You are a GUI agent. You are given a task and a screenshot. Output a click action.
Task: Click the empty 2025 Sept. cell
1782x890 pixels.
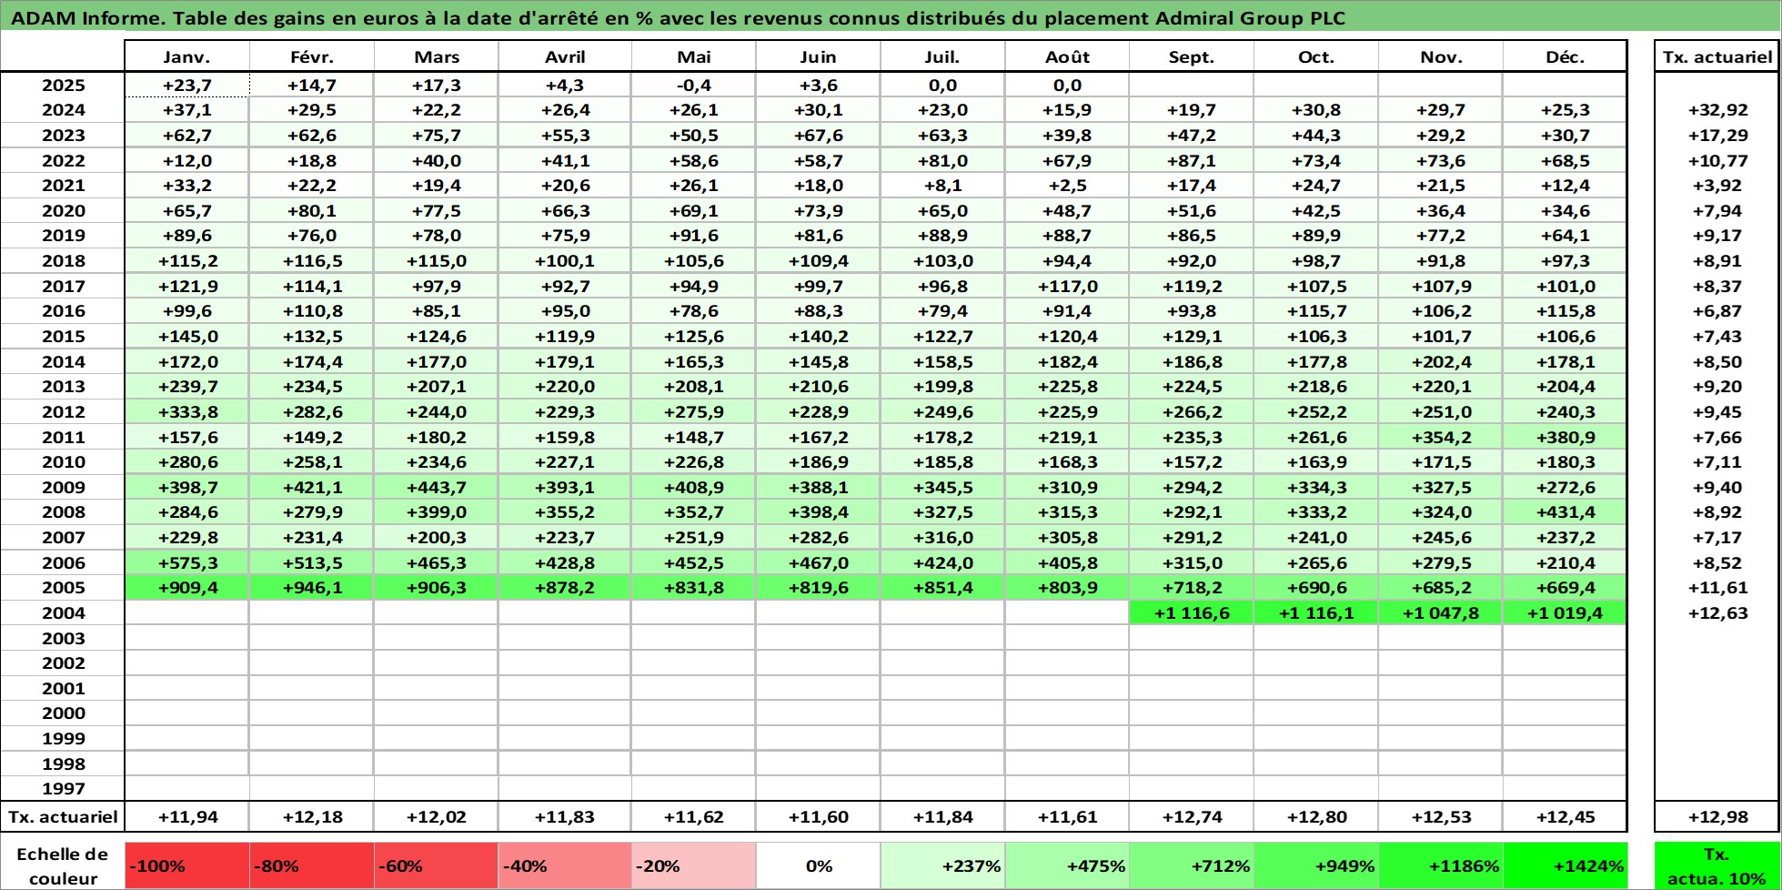(x=1192, y=85)
